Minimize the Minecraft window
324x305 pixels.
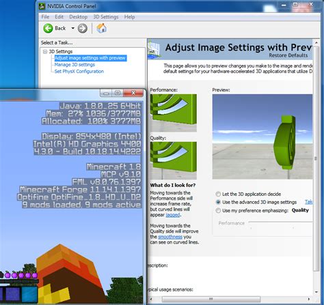[106, 93]
